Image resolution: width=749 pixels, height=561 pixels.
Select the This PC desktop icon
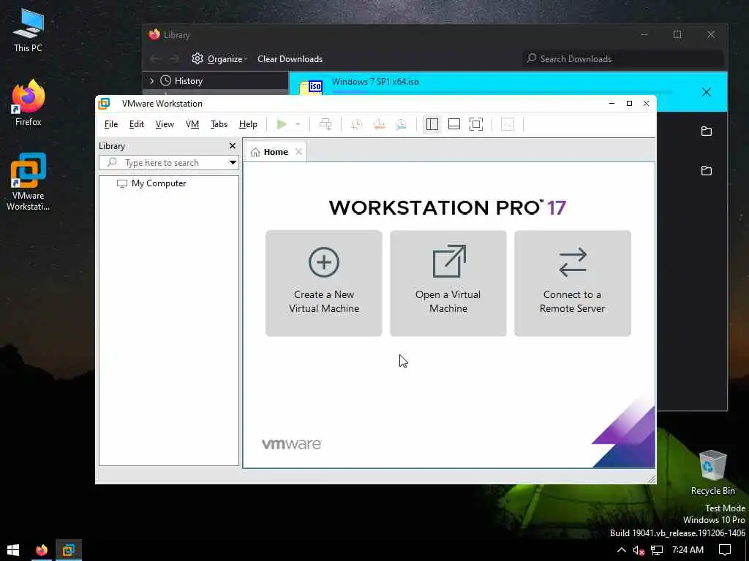(28, 31)
